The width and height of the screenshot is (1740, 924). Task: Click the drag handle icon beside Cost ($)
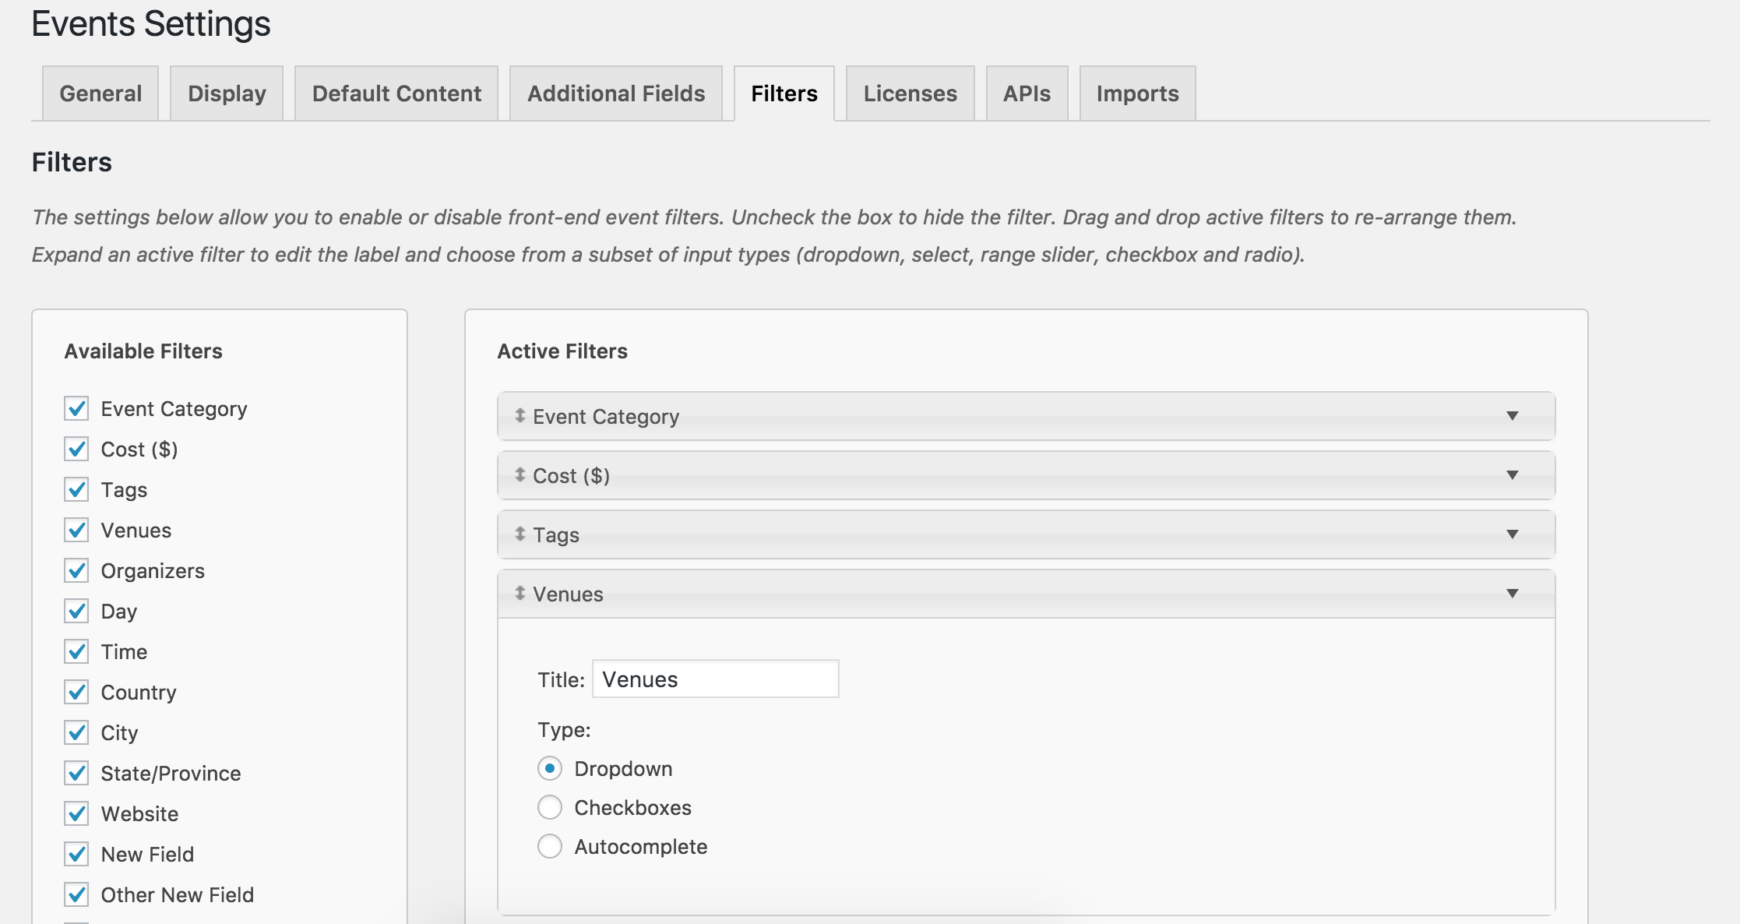pos(520,475)
